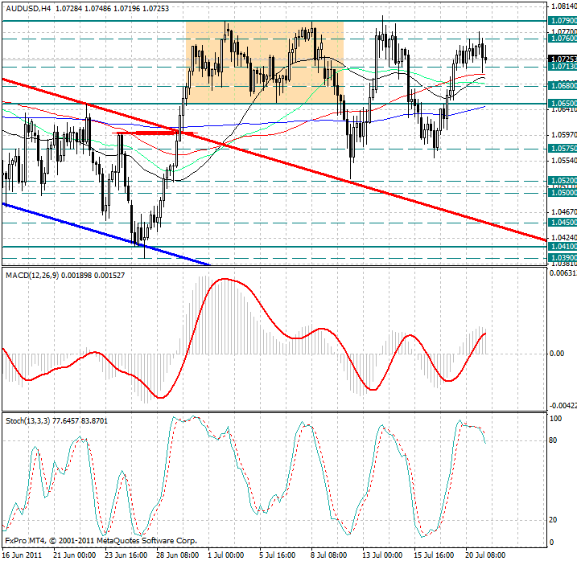Click the 28 Jun 08:00 time label
The height and width of the screenshot is (561, 577).
coord(177,555)
